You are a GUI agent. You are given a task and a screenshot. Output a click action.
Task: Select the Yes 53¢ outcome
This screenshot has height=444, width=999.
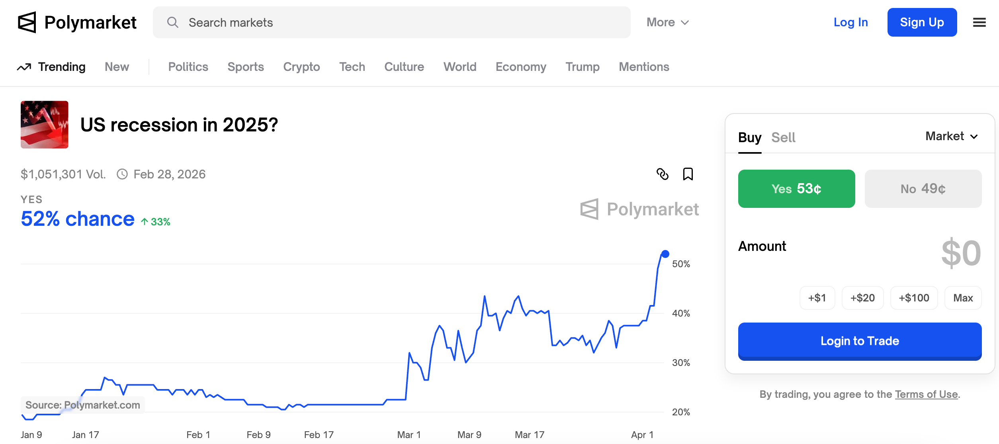(796, 189)
